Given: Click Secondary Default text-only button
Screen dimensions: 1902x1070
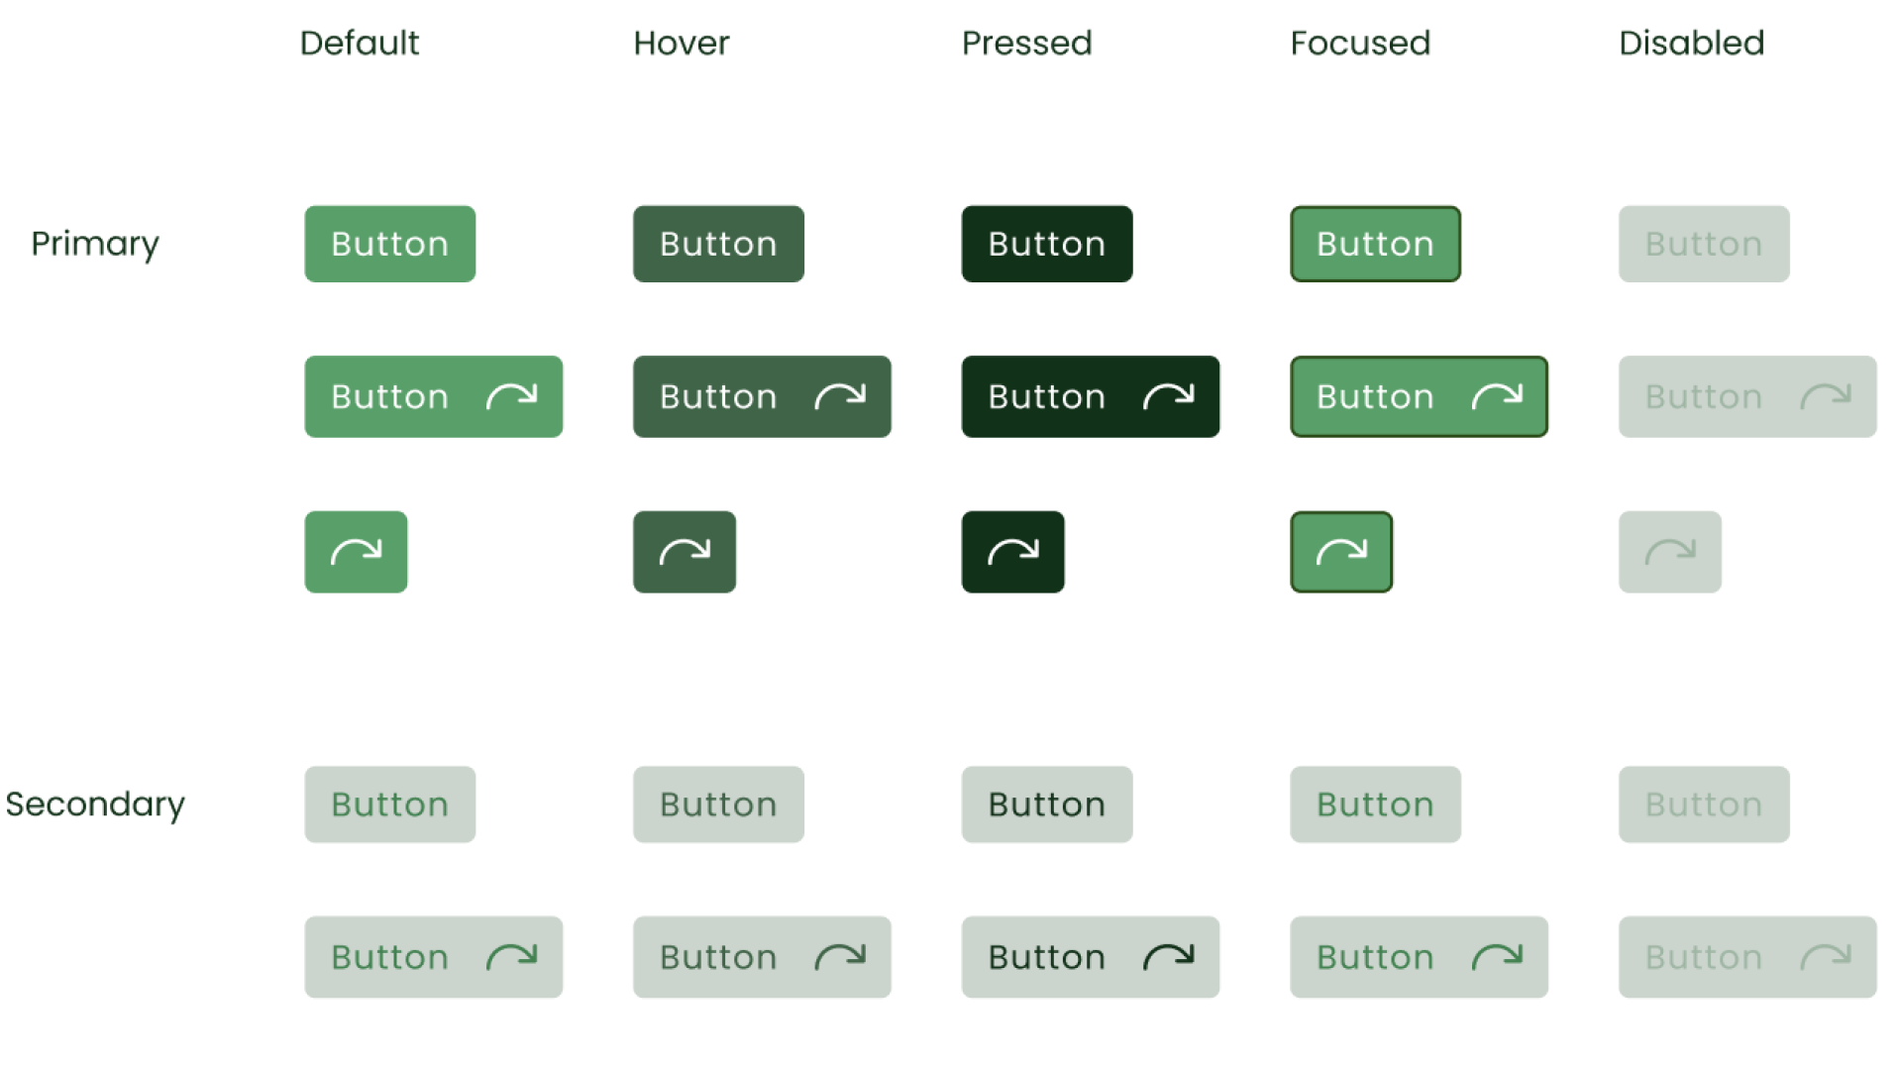Looking at the screenshot, I should (392, 804).
